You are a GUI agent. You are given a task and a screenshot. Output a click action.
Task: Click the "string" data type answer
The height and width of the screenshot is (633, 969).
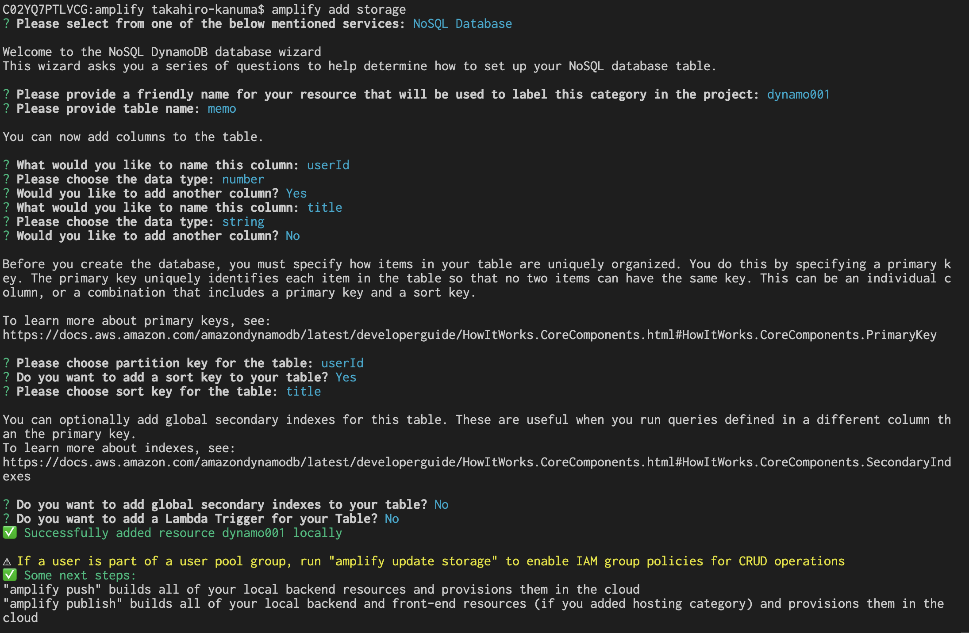243,222
